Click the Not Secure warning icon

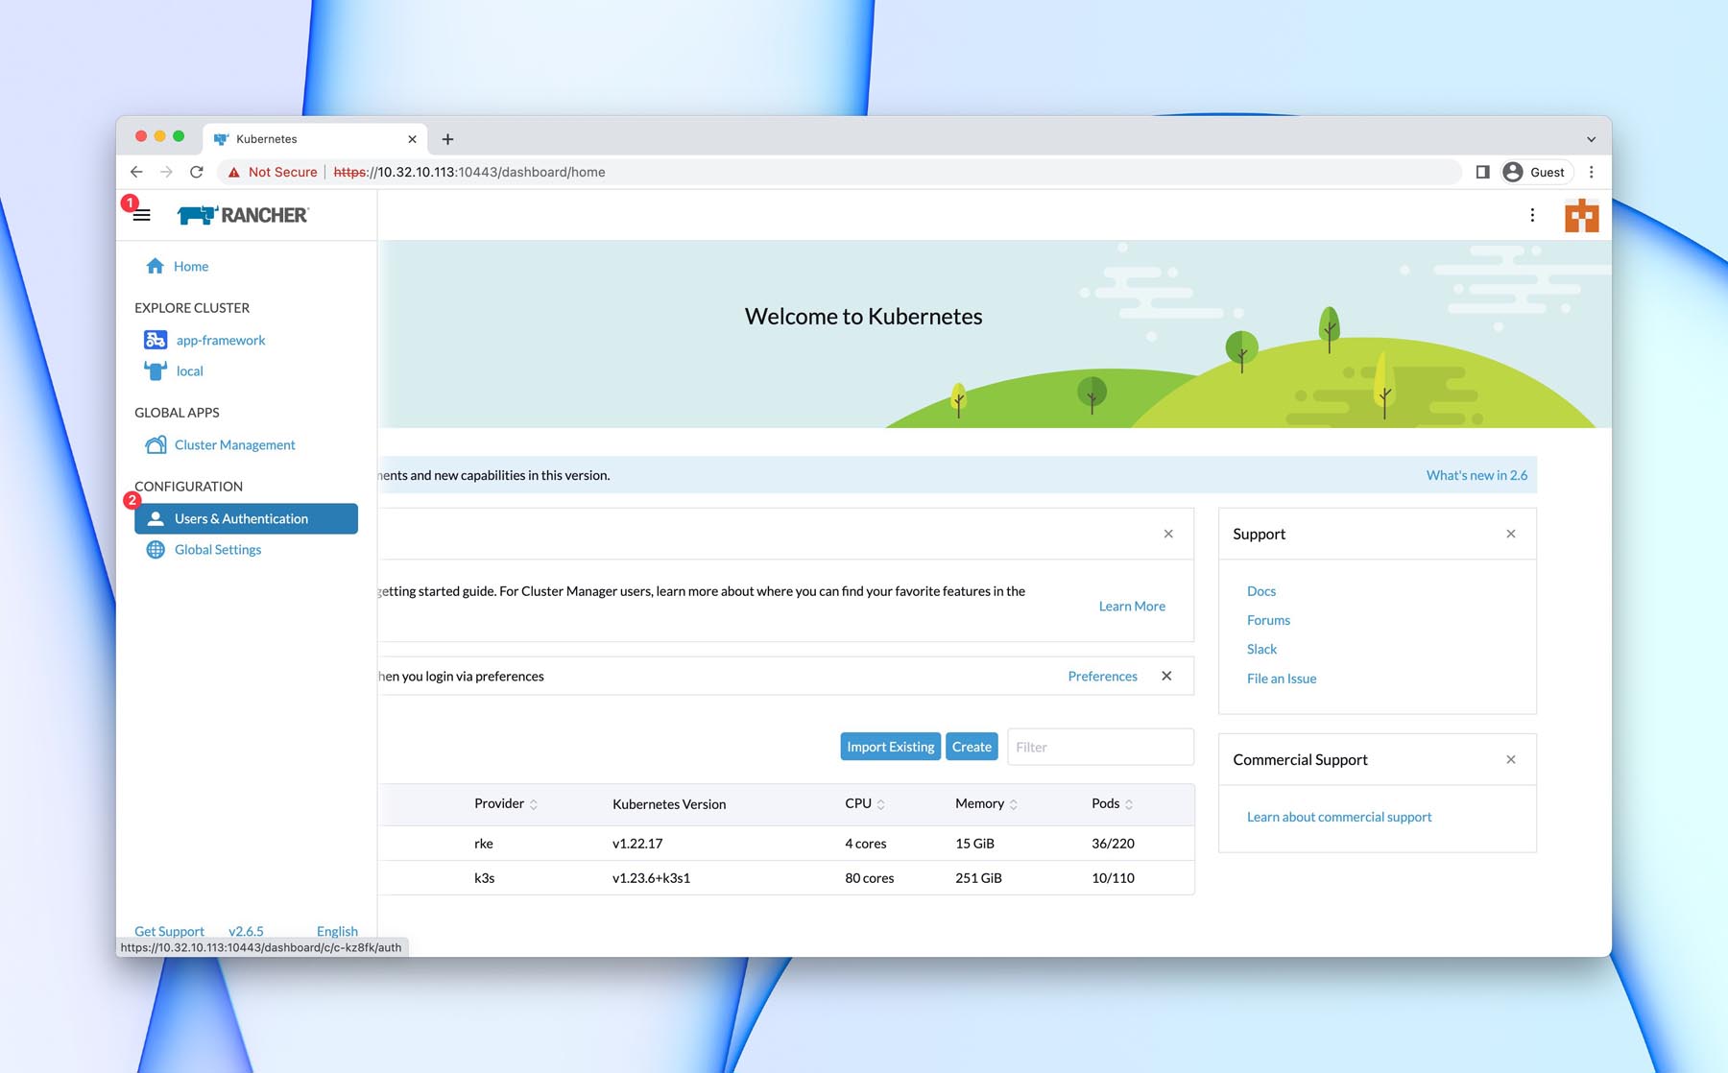click(233, 172)
